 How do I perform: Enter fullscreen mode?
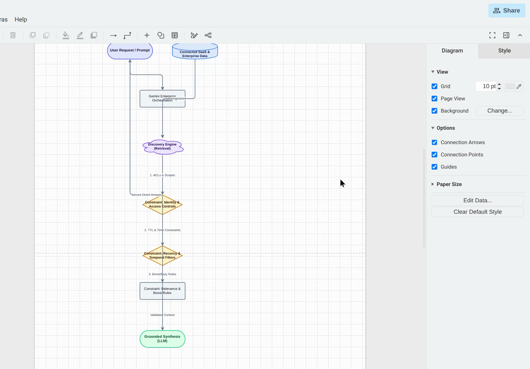click(x=492, y=35)
